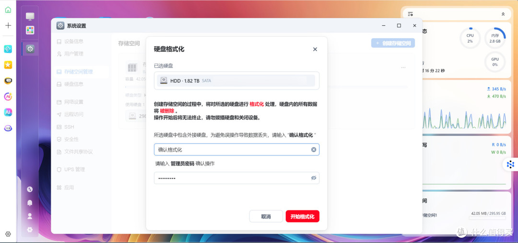The image size is (518, 243).
Task: Select the system settings gear in dock
Action: [x=30, y=49]
